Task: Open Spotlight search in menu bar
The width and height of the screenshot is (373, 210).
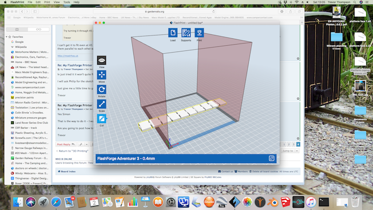Action: [355, 2]
